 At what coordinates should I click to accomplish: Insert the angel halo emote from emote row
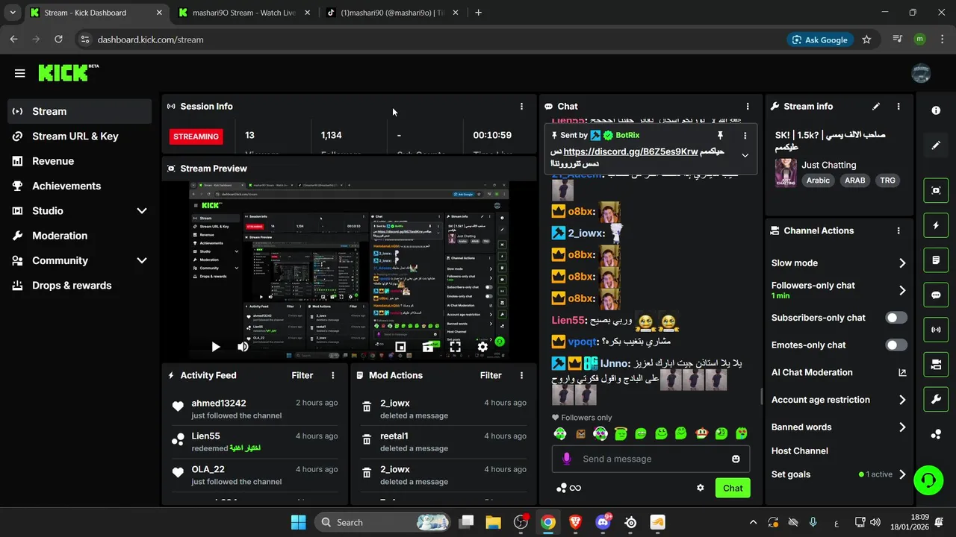pos(621,433)
